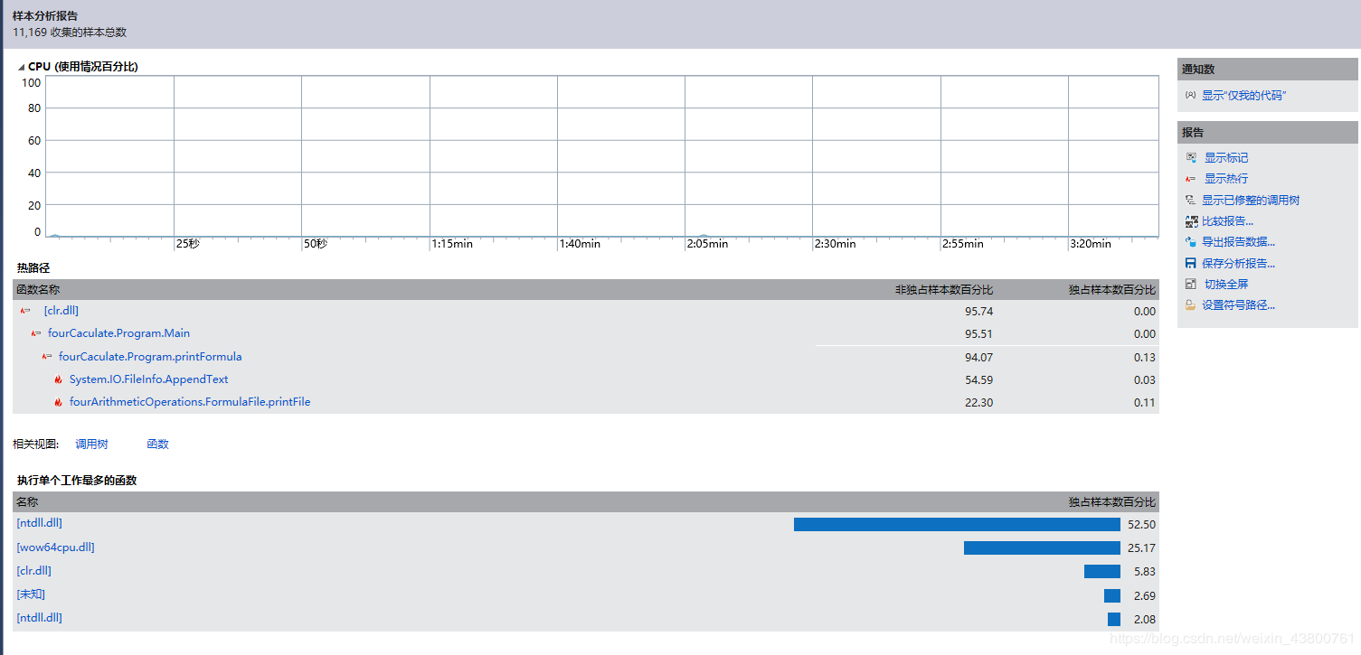Screen dimensions: 1361x655
Task: Open the [wow64cpu.dll] entry
Action: click(x=55, y=547)
